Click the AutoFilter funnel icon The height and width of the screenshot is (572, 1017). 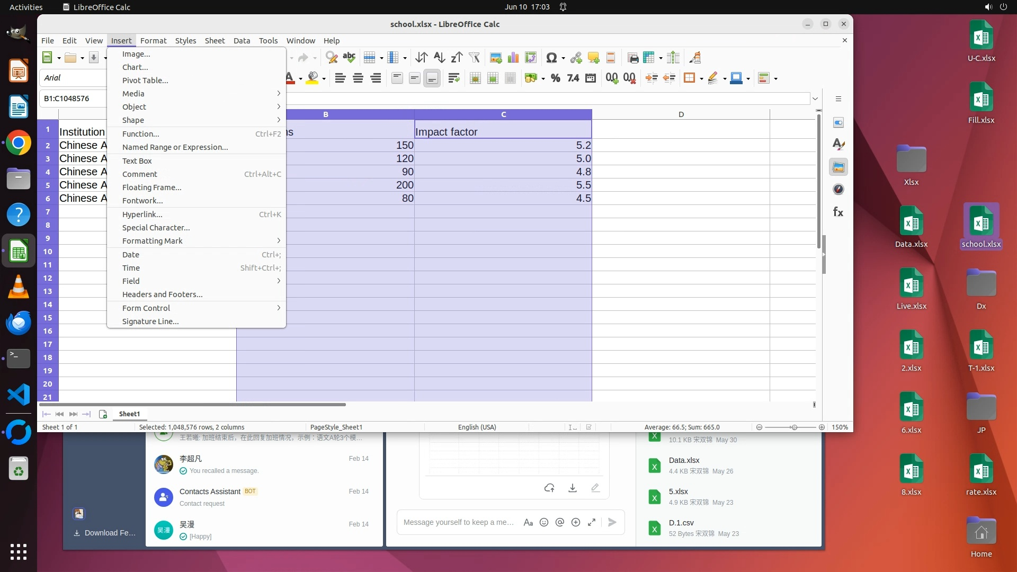tap(474, 58)
